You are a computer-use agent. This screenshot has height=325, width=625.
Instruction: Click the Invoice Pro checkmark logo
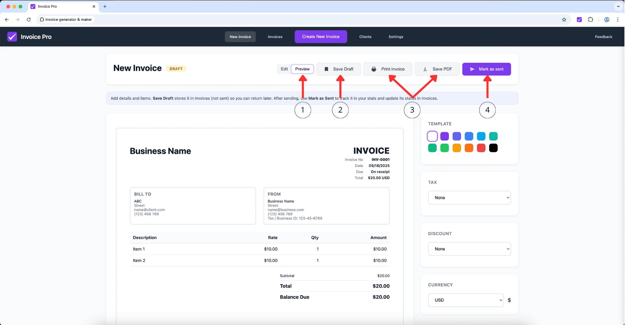click(x=12, y=37)
